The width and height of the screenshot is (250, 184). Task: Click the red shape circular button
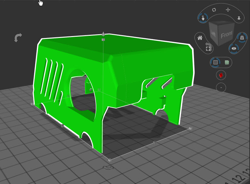click(x=221, y=75)
